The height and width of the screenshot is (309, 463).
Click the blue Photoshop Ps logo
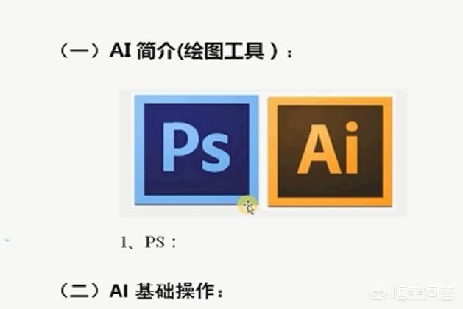tap(197, 150)
